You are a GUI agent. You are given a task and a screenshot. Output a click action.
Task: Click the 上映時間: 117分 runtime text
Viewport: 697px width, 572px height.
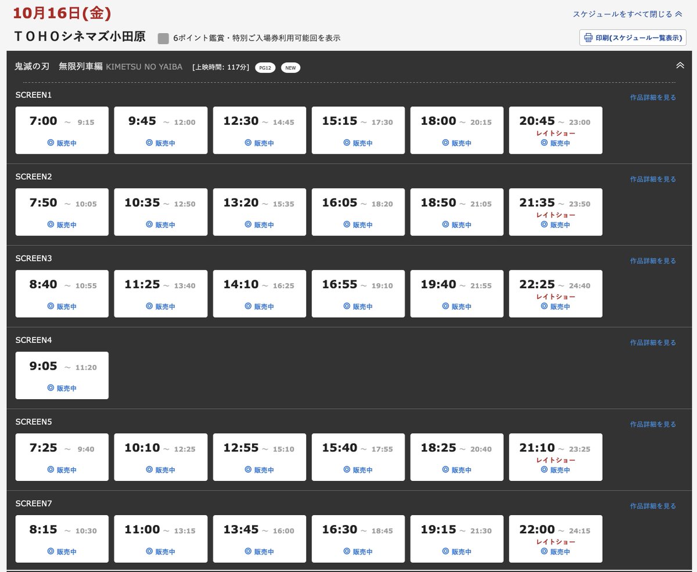point(221,68)
